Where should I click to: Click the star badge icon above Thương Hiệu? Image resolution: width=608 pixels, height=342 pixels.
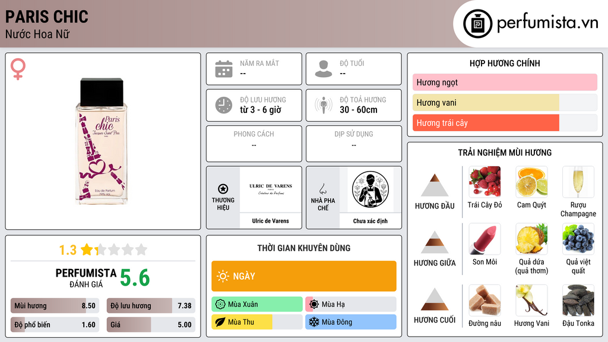pyautogui.click(x=223, y=189)
